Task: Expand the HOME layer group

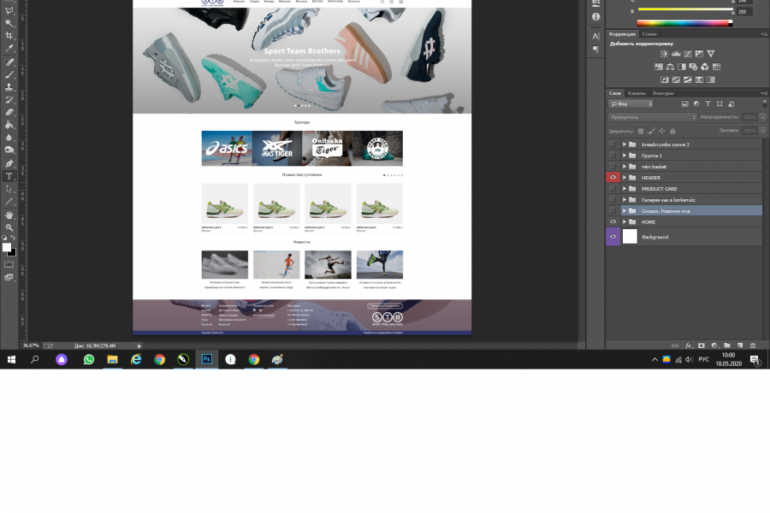Action: click(x=625, y=222)
